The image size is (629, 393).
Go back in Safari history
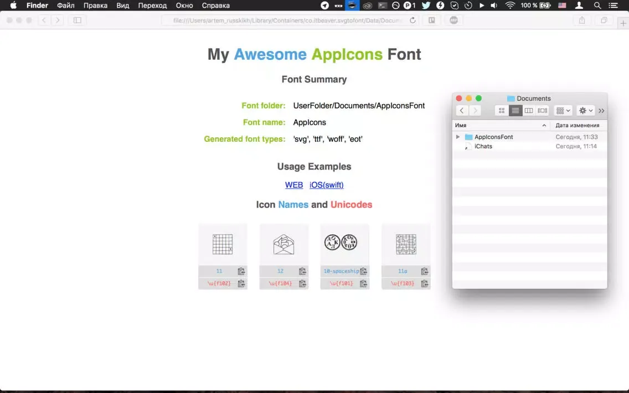pyautogui.click(x=44, y=20)
